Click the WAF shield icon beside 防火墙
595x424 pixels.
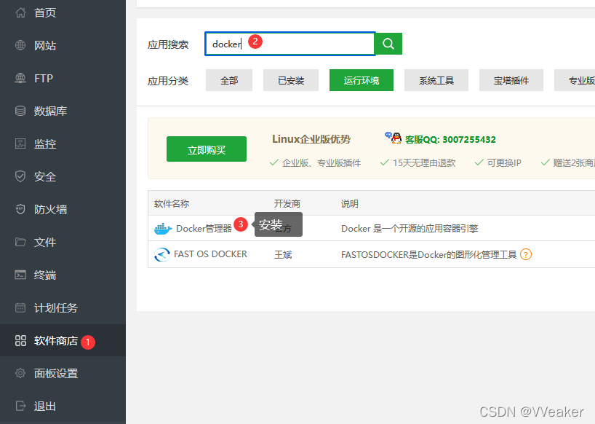click(x=20, y=209)
